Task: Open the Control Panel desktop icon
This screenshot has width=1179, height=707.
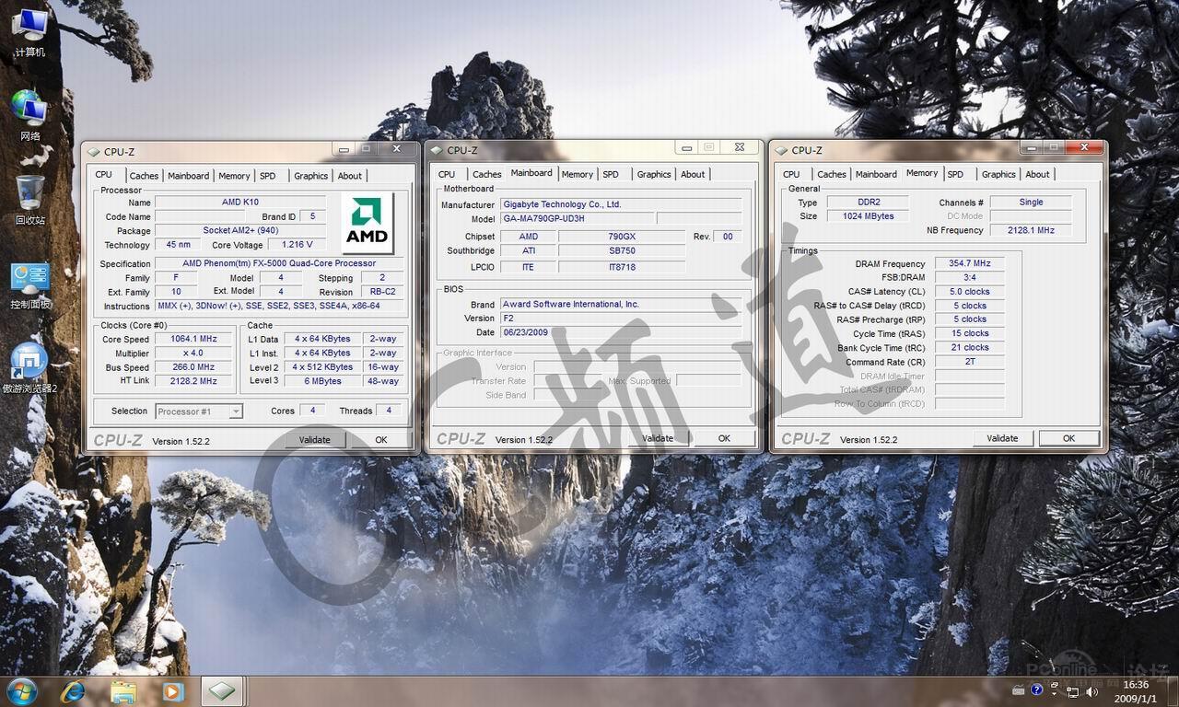Action: coord(30,284)
